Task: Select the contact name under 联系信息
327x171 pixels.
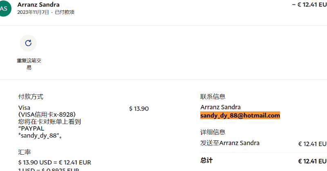Action: (220, 107)
